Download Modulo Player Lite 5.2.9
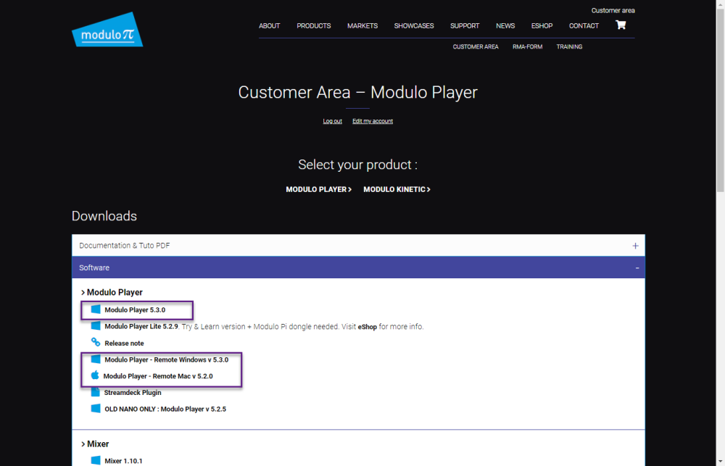Image resolution: width=725 pixels, height=466 pixels. 141,326
